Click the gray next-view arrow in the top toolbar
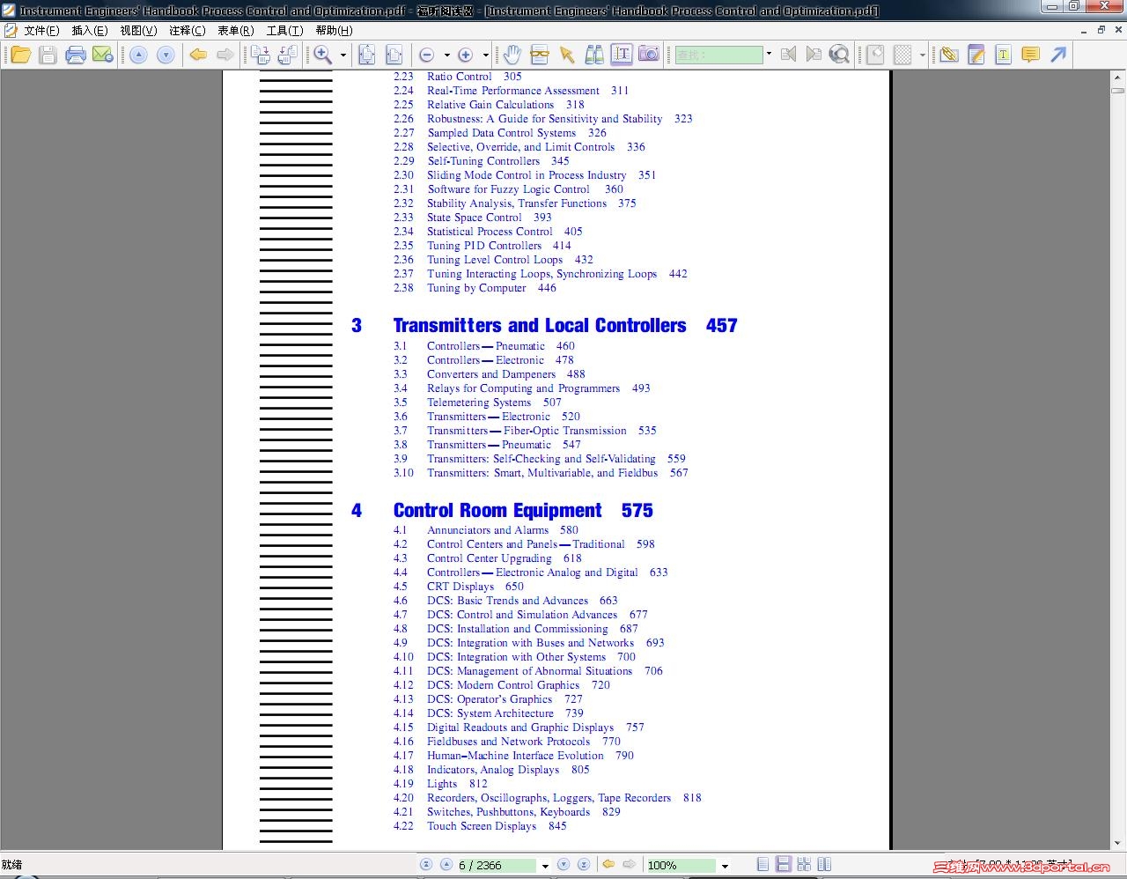 (225, 55)
